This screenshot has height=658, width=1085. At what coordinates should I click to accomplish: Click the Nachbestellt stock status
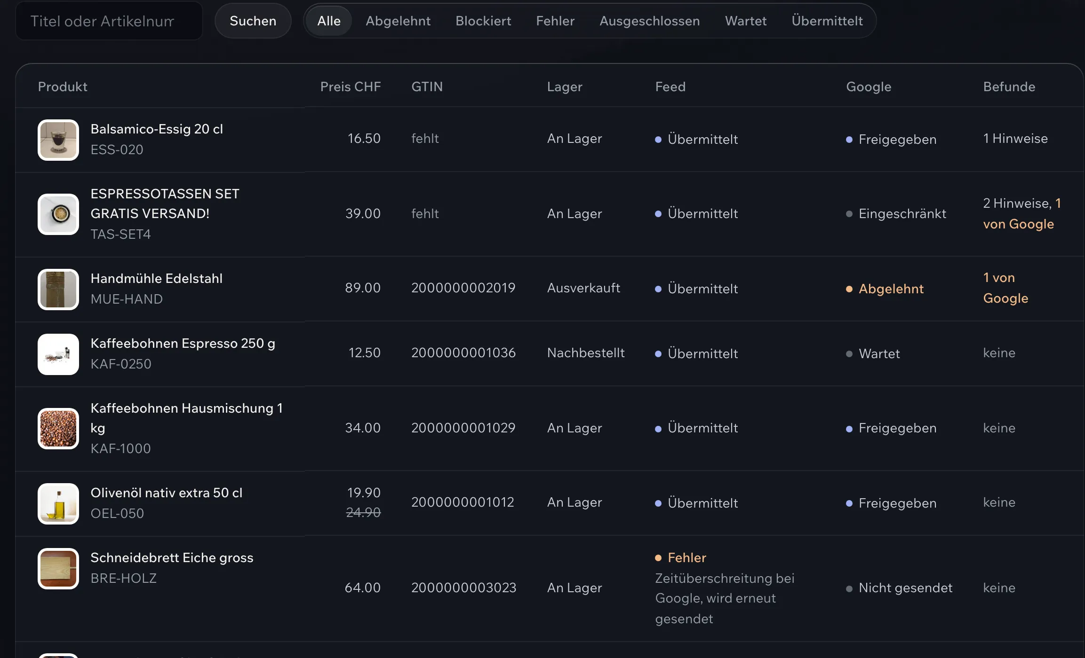(586, 352)
